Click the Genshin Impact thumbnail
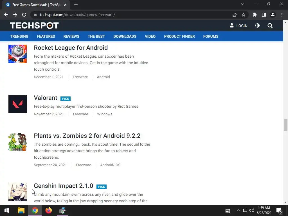This screenshot has height=216, width=288. tap(17, 192)
